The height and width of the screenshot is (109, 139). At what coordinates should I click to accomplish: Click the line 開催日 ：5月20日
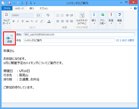(17, 71)
